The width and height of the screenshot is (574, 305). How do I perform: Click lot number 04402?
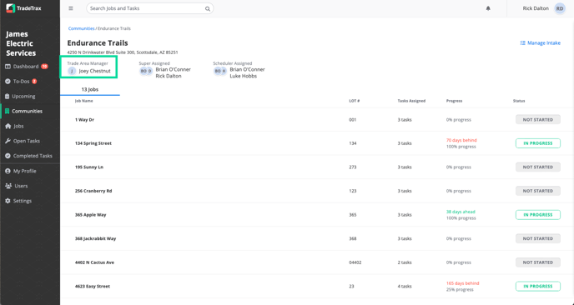pyautogui.click(x=355, y=262)
